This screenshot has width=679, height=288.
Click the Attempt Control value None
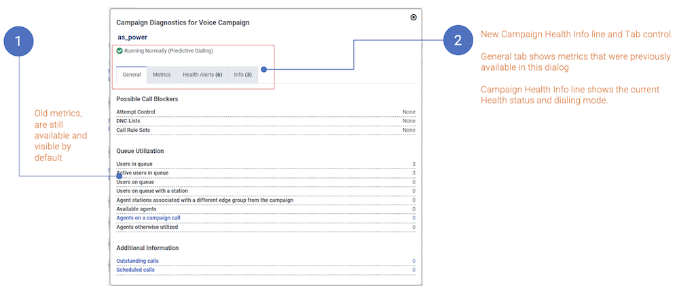(x=409, y=111)
